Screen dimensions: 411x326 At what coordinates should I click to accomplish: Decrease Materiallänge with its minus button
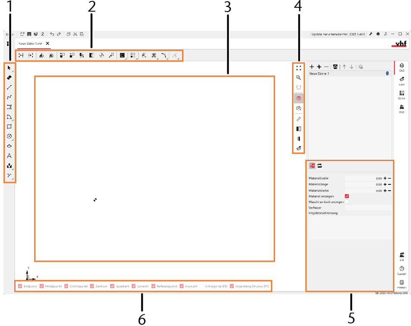(389, 184)
